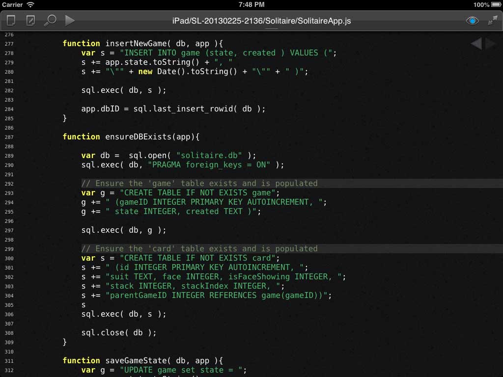Screen dimensions: 503x377
Task: Click the 'sql.open( "solitaire.db" )' line
Action: (169, 156)
